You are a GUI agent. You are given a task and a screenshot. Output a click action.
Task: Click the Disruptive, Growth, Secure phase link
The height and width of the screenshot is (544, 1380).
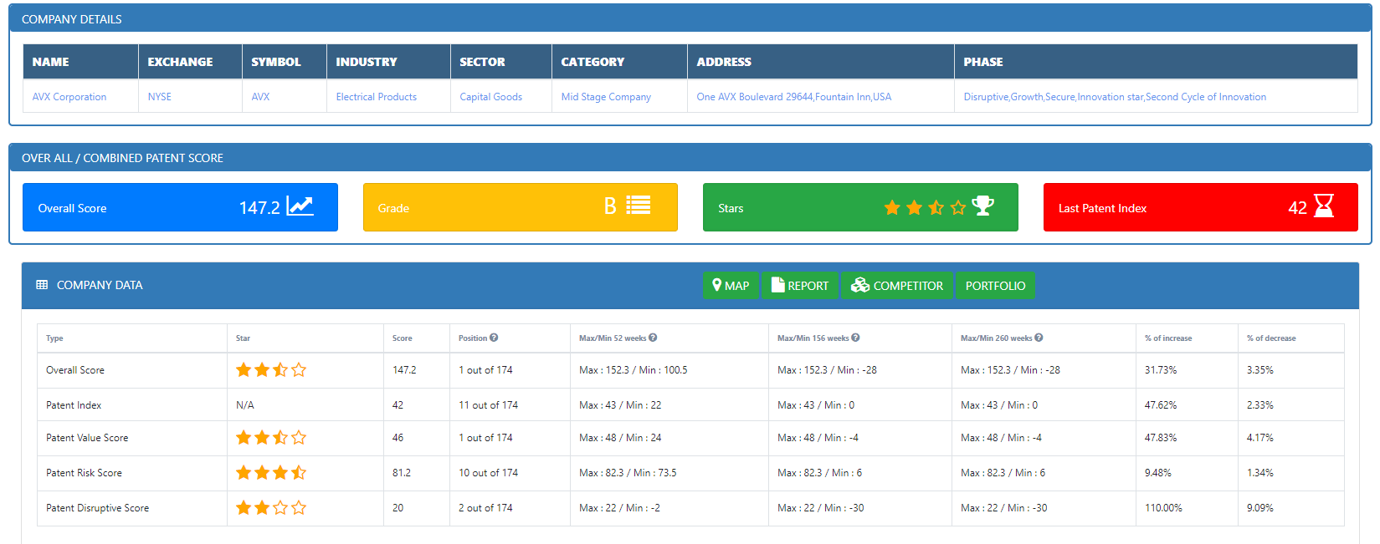click(x=1115, y=97)
